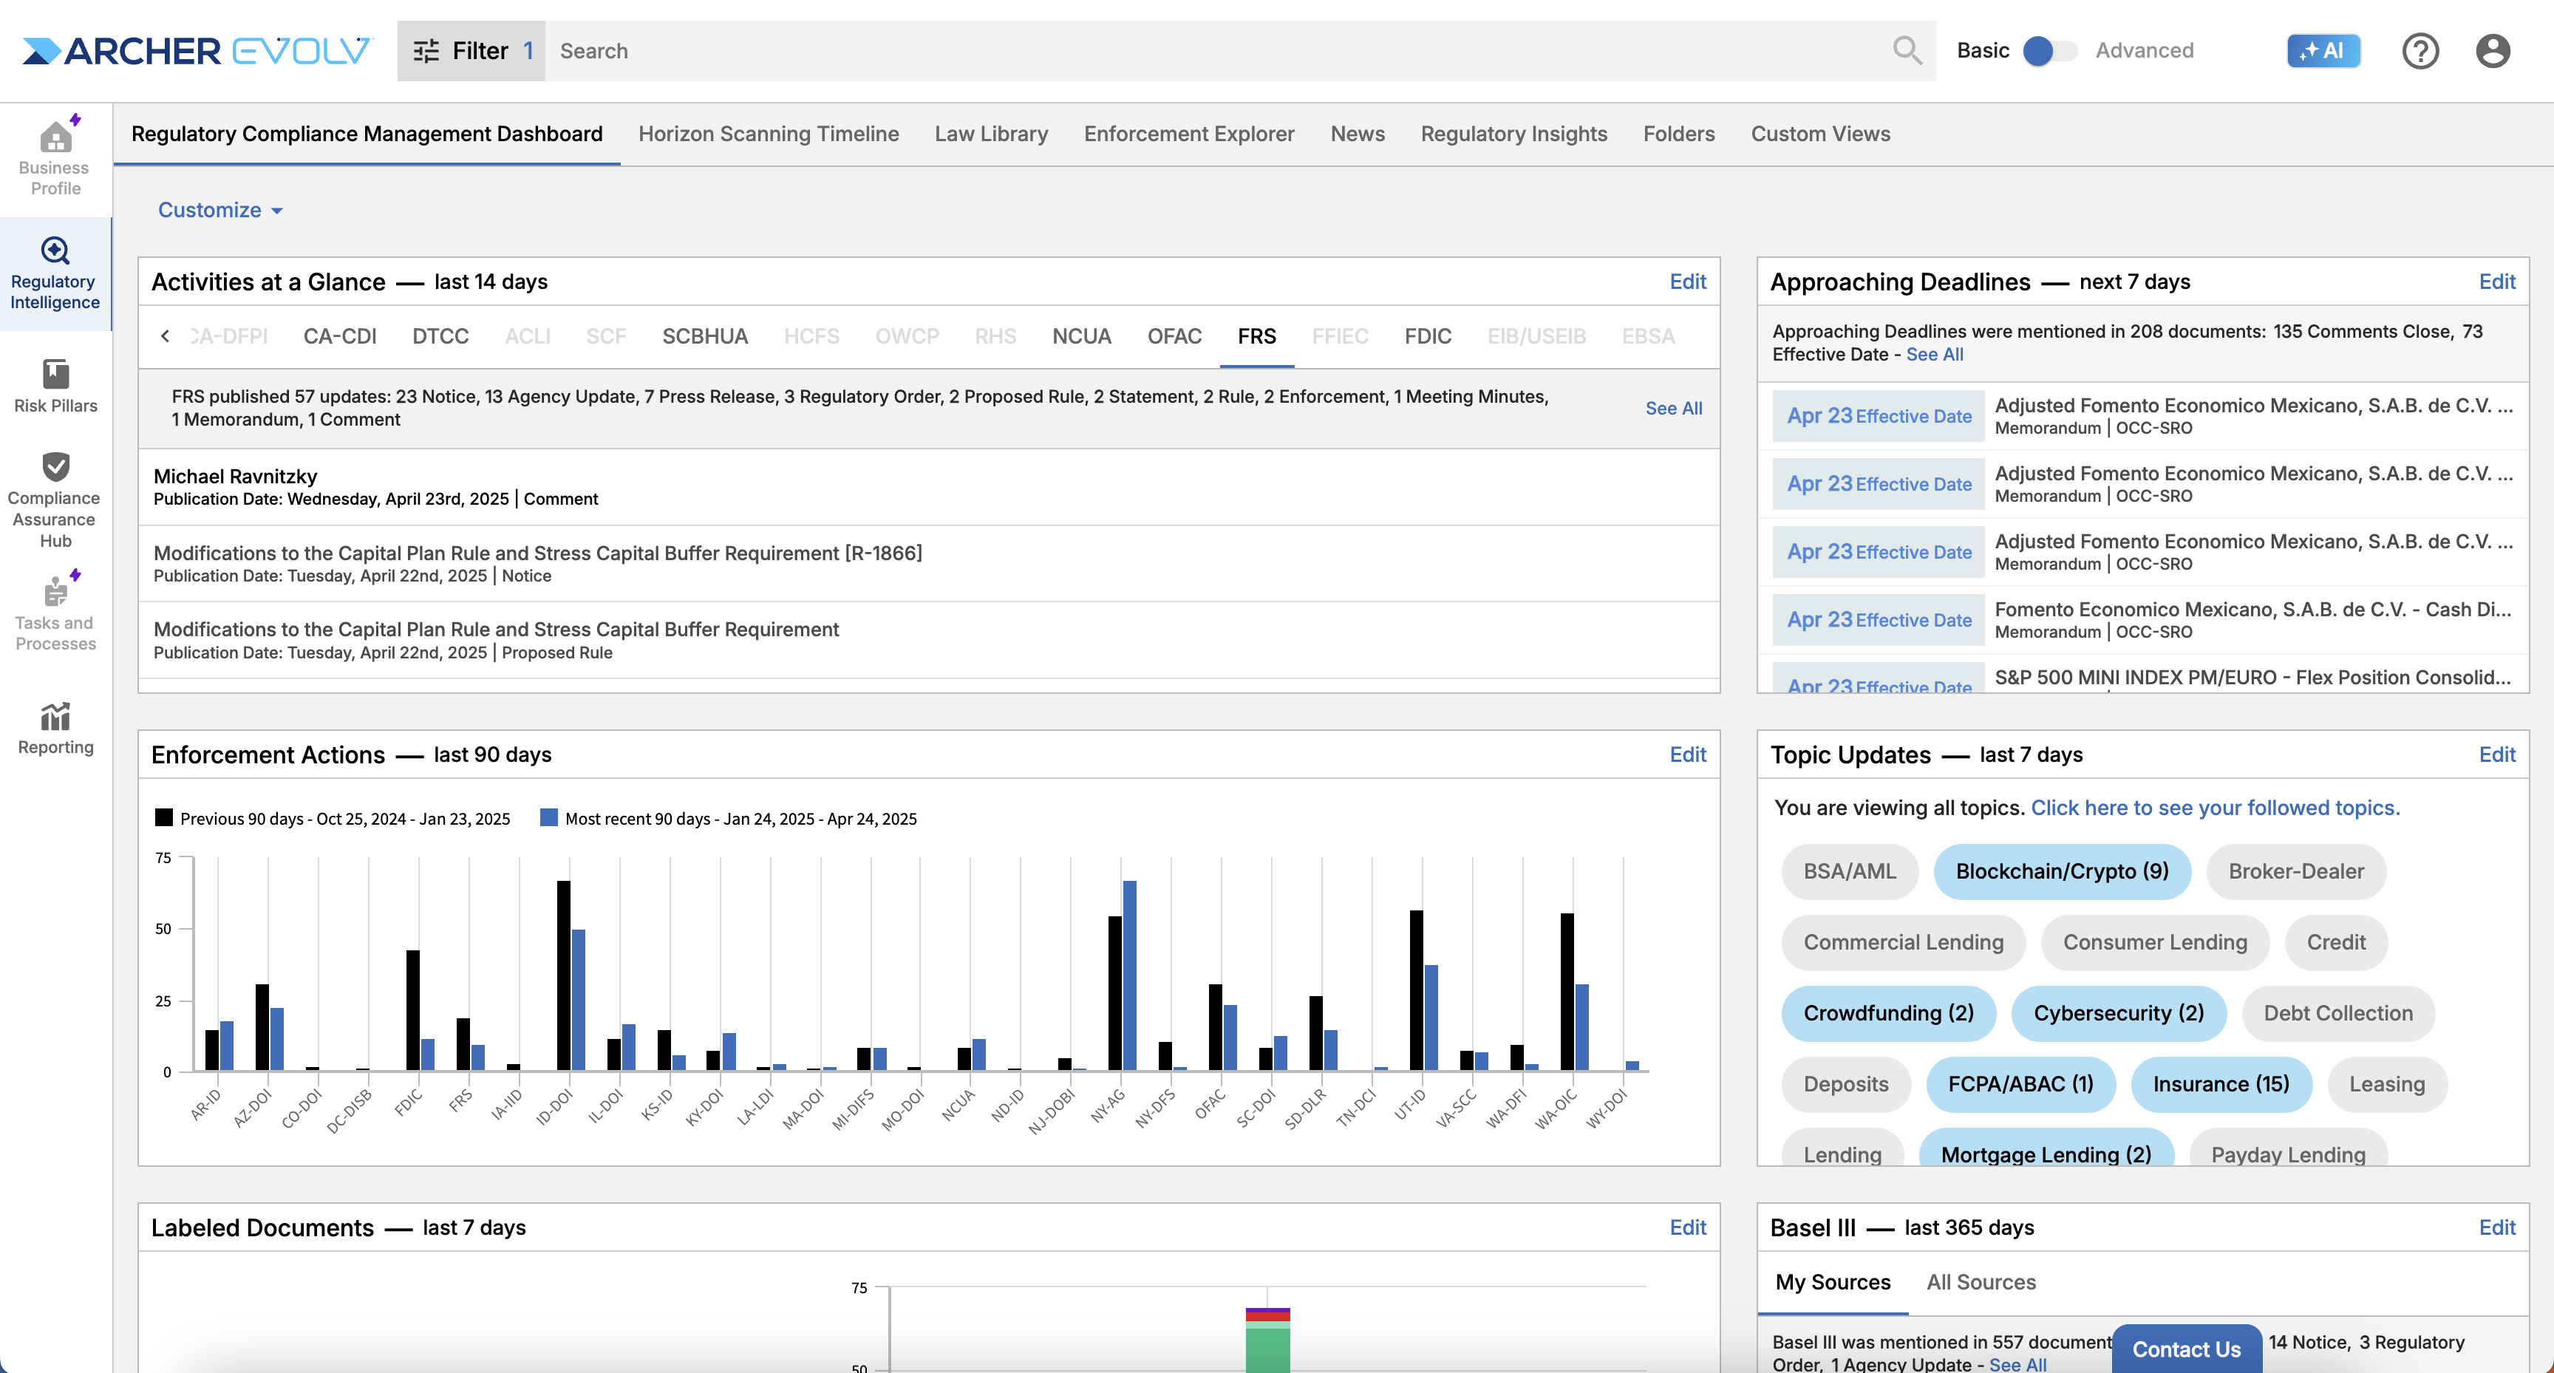The height and width of the screenshot is (1373, 2554).
Task: Open the Folders tab
Action: point(1678,134)
